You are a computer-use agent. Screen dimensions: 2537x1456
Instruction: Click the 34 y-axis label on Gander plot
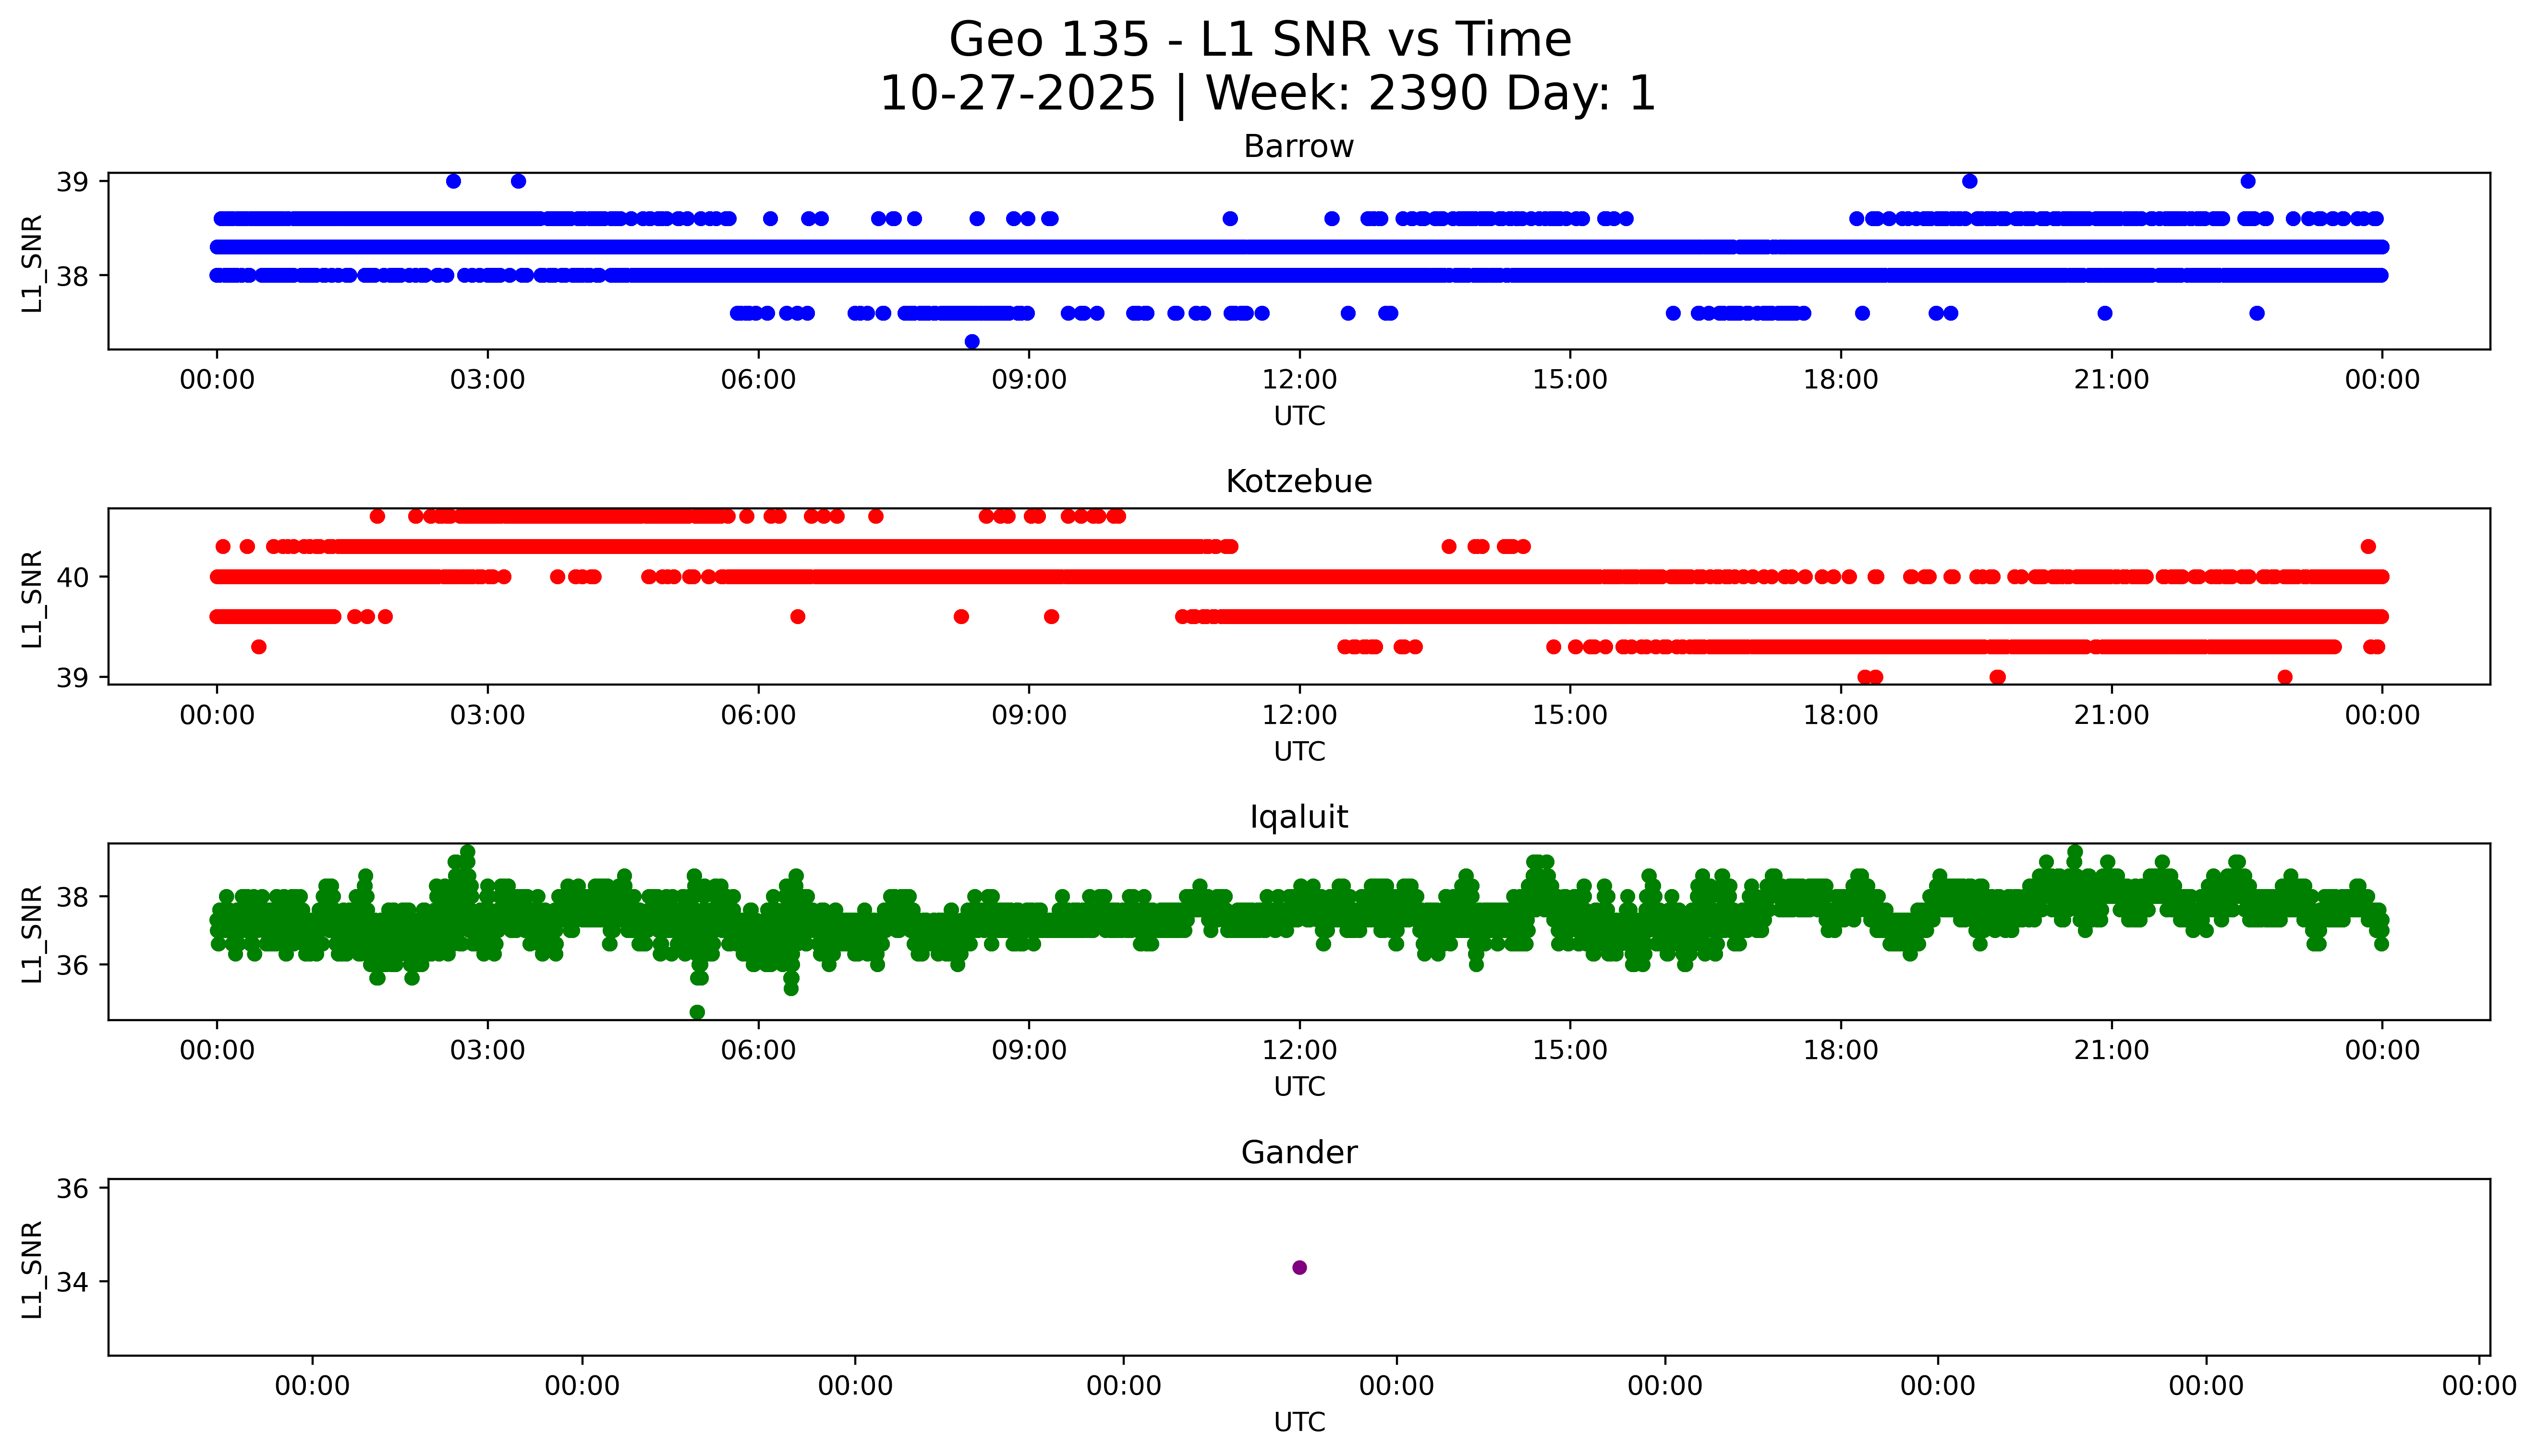click(x=72, y=1282)
